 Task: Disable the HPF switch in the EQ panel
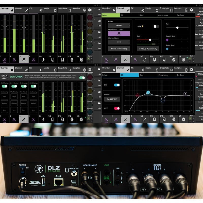[117, 108]
